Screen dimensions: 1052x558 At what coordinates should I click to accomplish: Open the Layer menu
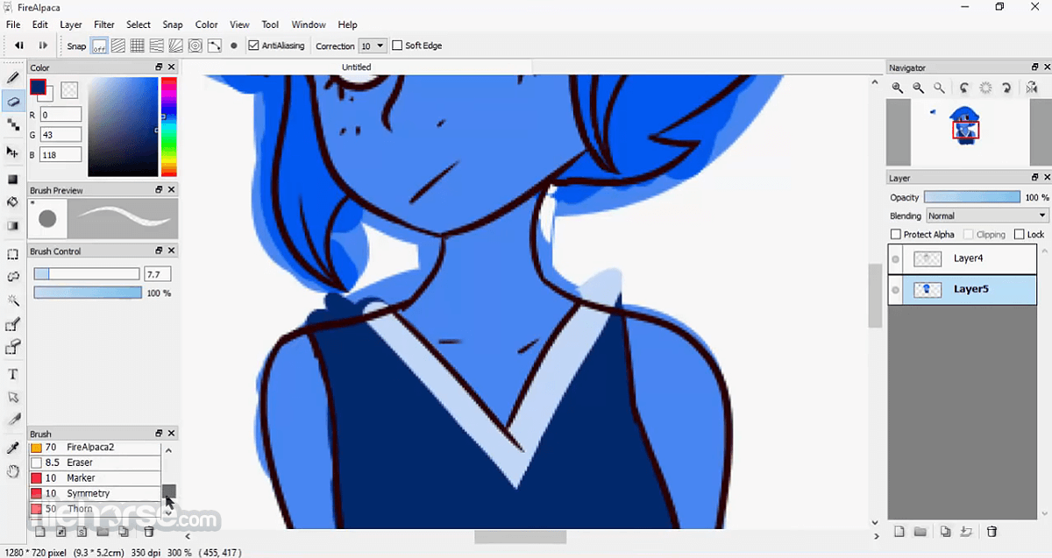pos(71,25)
